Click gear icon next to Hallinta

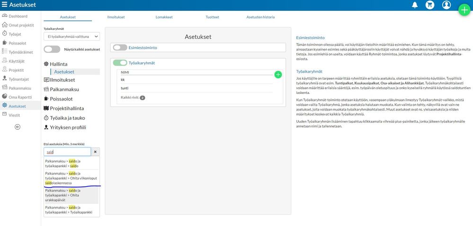click(x=46, y=64)
